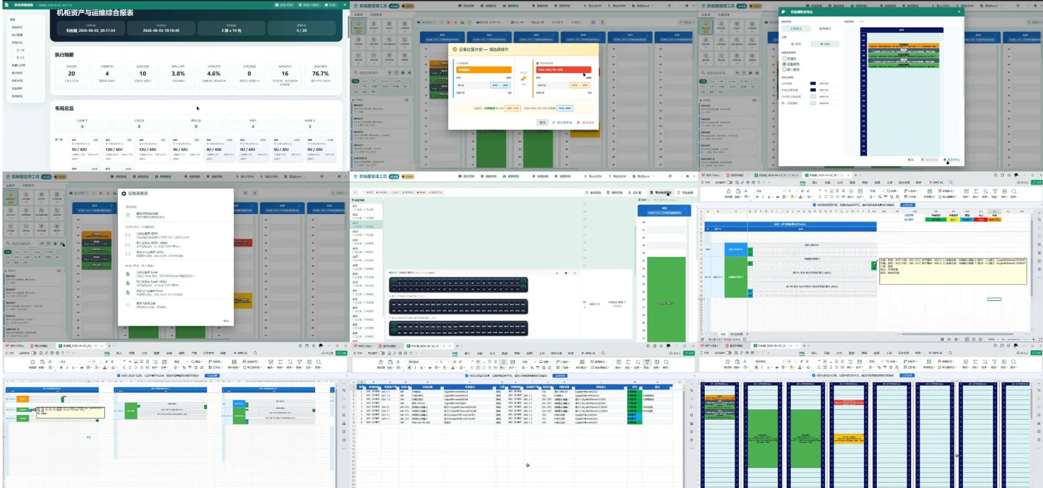Click second navy color swatch in export dialog
Screen dimensions: 1043x488
coord(813,90)
